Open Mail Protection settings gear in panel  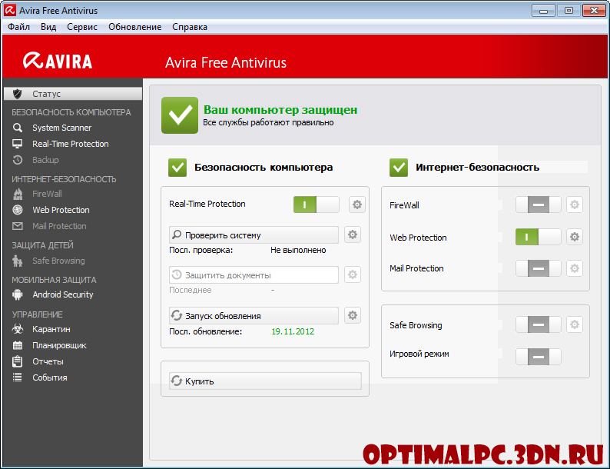click(x=575, y=268)
